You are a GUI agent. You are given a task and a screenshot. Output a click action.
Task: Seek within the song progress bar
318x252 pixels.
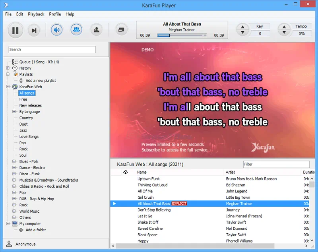182,35
